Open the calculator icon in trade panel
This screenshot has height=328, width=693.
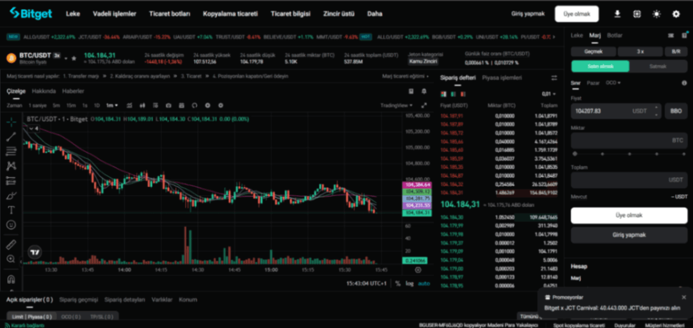pos(684,36)
